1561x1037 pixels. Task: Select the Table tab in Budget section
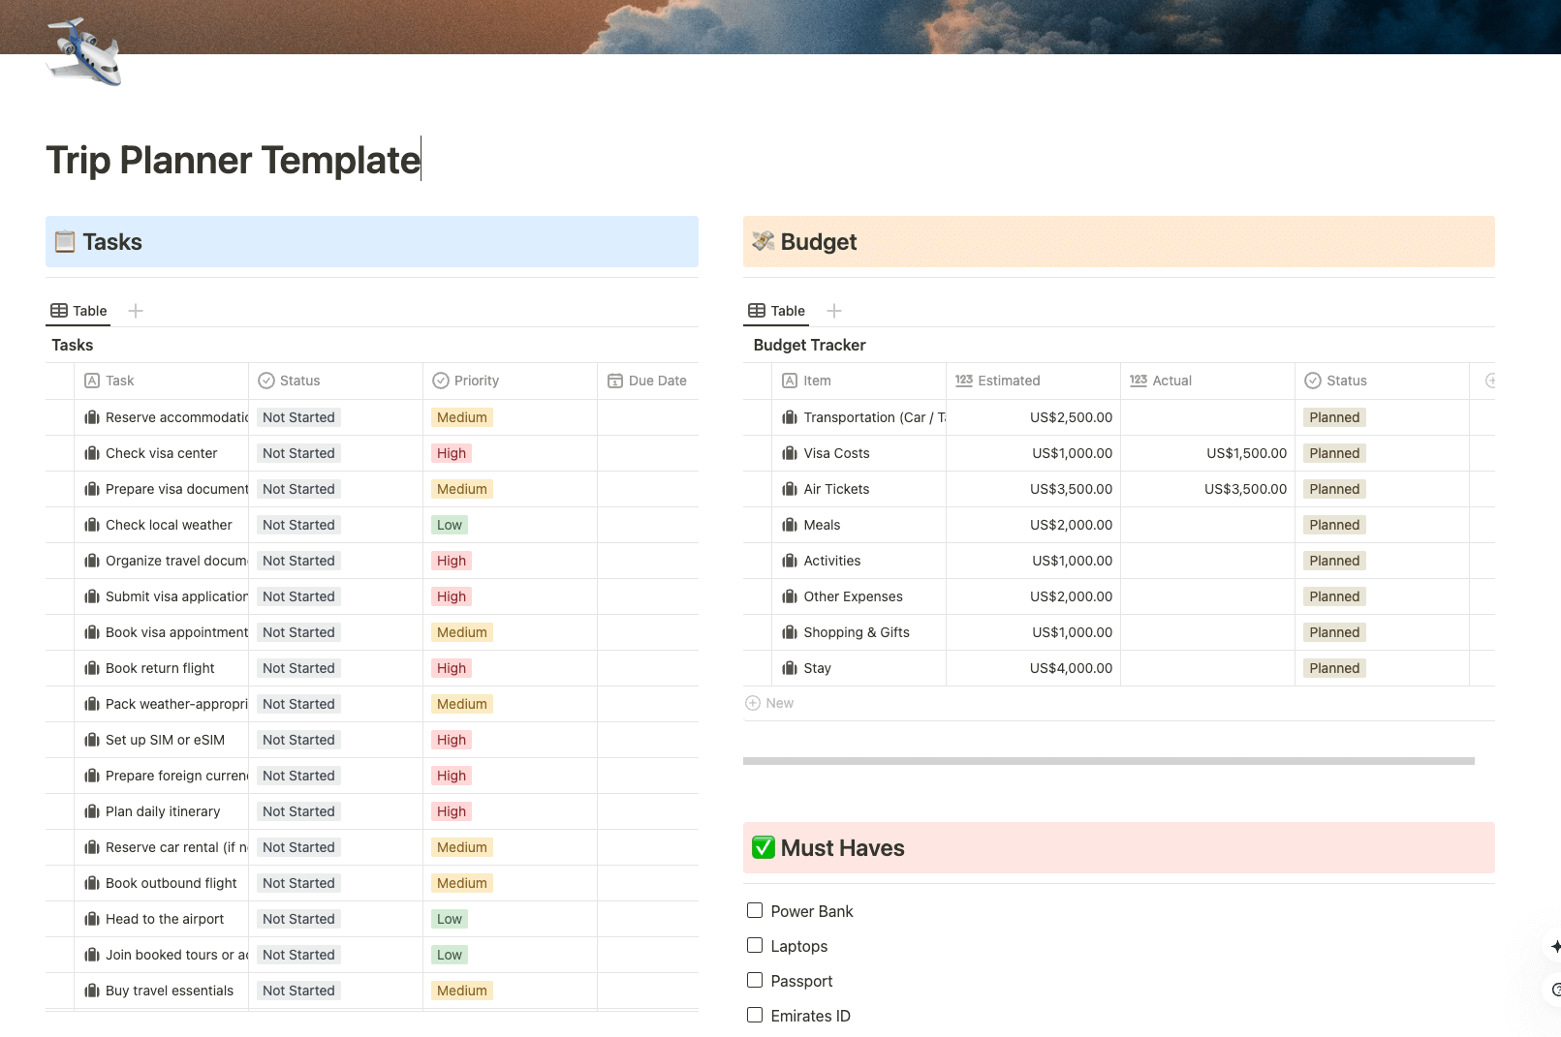point(777,311)
